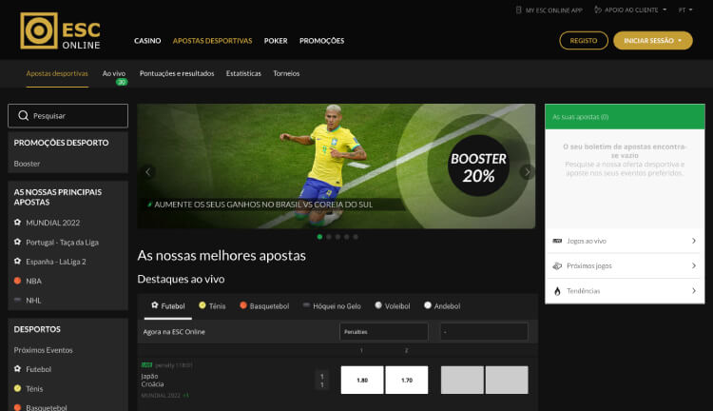The height and width of the screenshot is (411, 713).
Task: Click the live events count badge
Action: (x=122, y=83)
